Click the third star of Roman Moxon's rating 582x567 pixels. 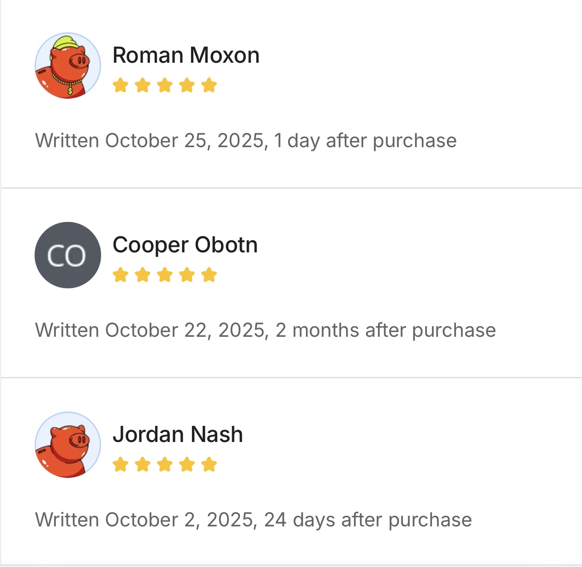click(165, 85)
